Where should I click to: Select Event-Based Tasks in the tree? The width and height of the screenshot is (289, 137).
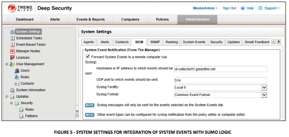tap(30, 45)
